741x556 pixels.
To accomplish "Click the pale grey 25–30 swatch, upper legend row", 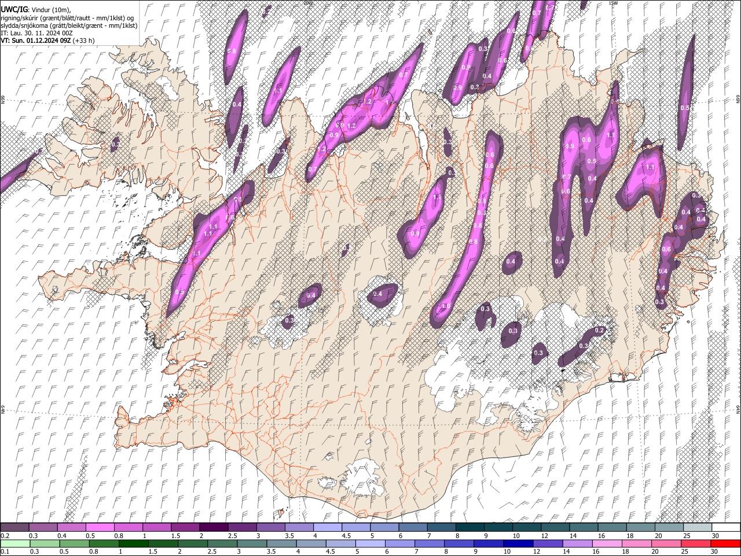I will [x=697, y=528].
